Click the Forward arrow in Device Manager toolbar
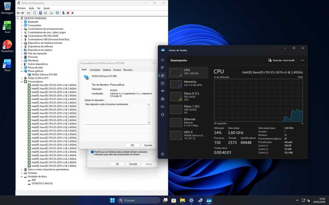Screen dimensions: 329x205 pos(22,13)
